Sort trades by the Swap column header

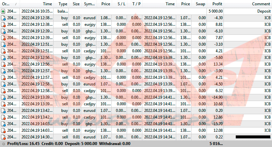pyautogui.click(x=200, y=4)
